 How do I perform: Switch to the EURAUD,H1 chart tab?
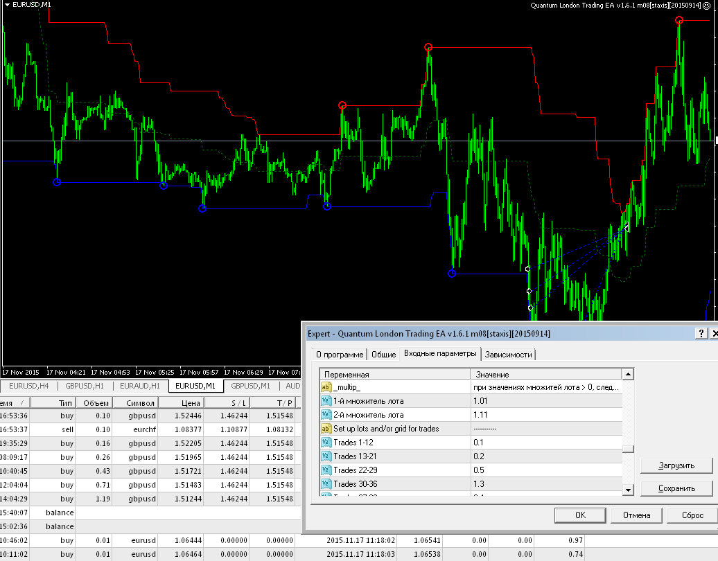coord(140,386)
